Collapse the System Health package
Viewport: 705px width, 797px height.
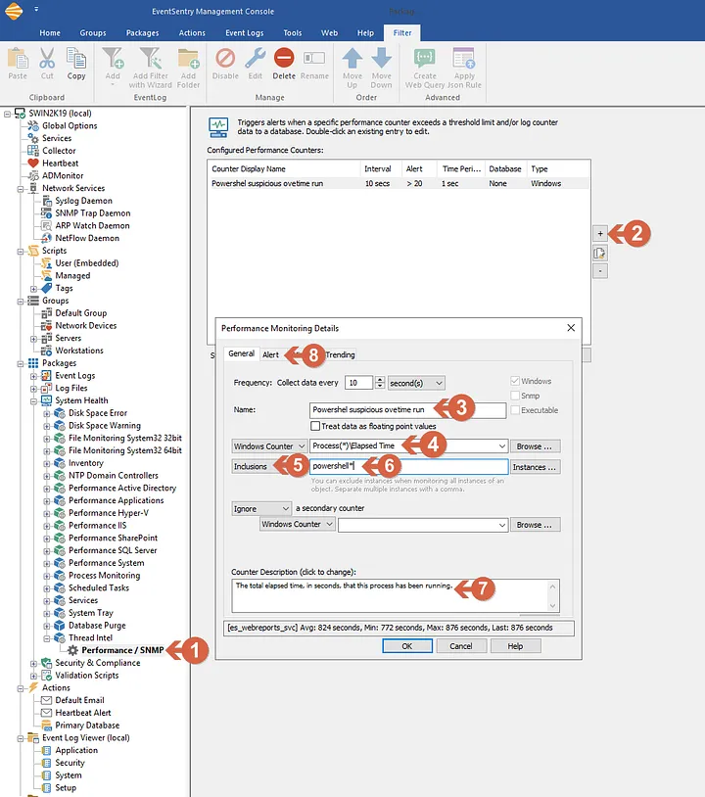point(33,400)
